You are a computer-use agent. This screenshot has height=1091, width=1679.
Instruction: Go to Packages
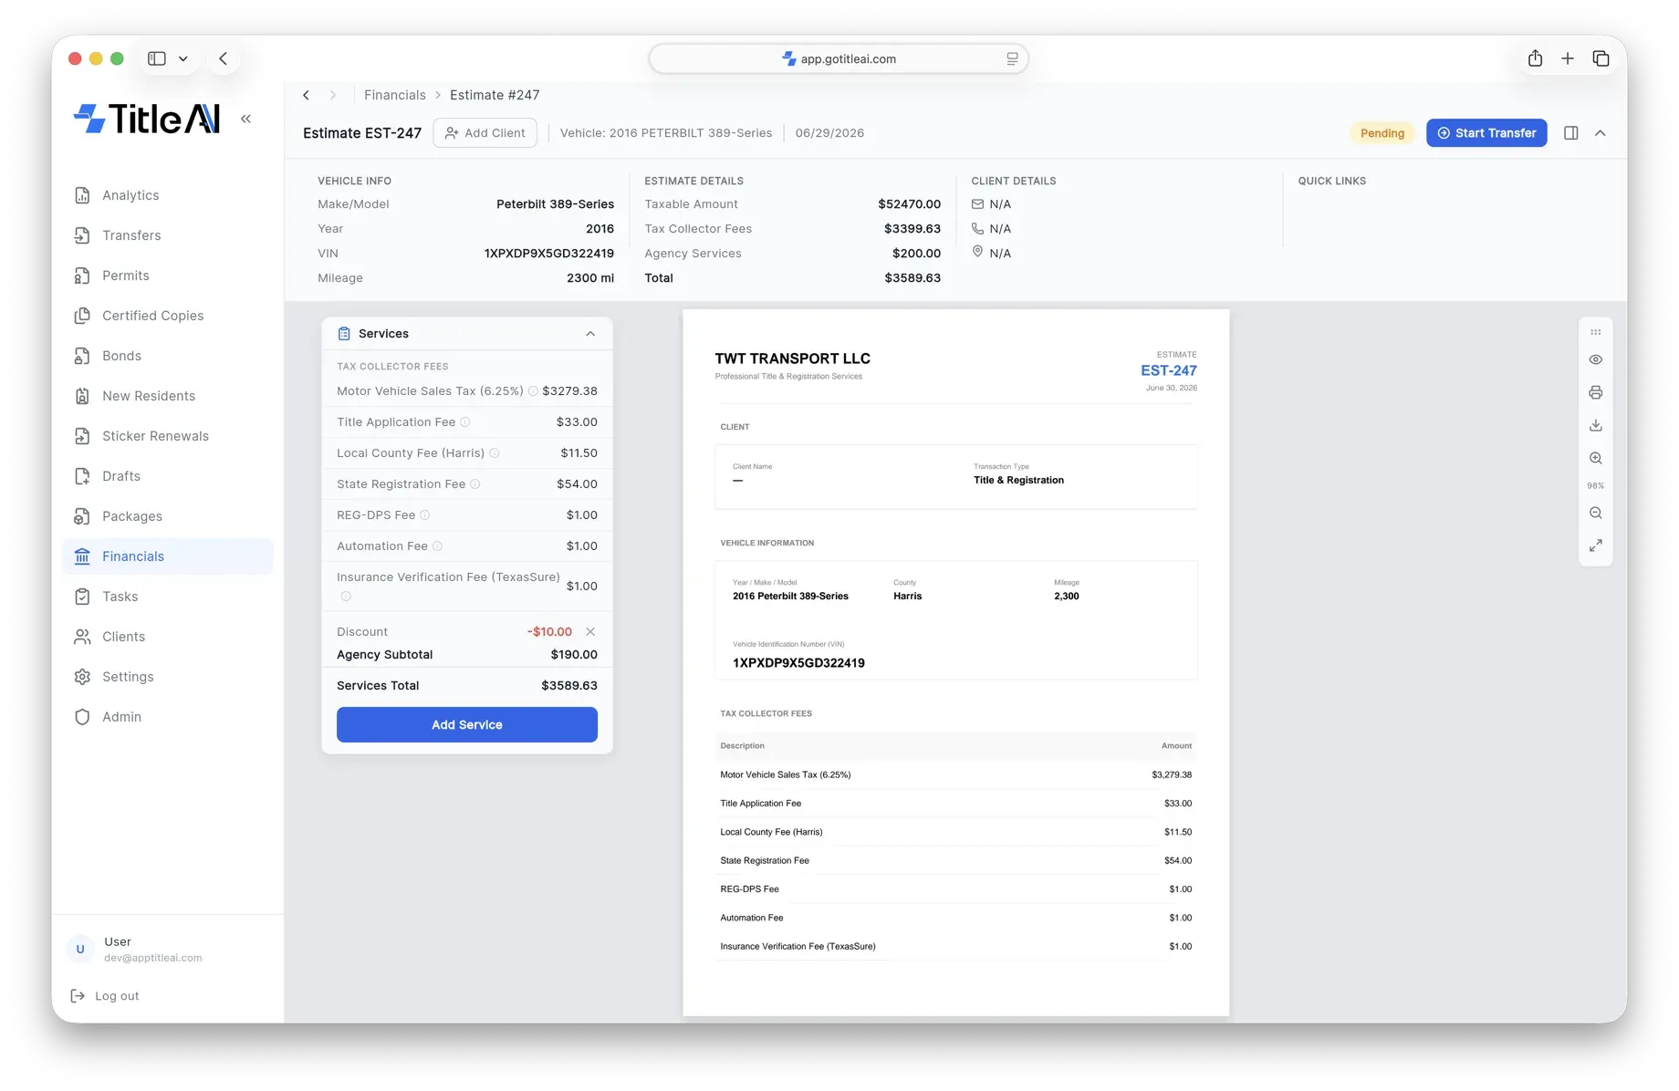[x=131, y=516]
